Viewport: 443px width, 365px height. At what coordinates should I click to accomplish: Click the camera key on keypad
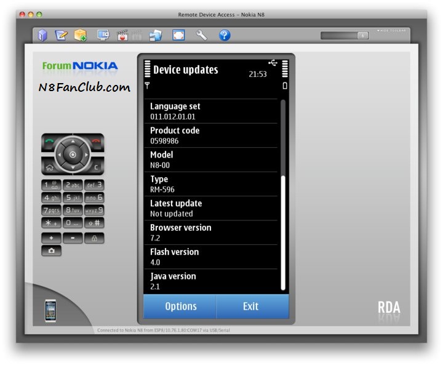point(51,251)
